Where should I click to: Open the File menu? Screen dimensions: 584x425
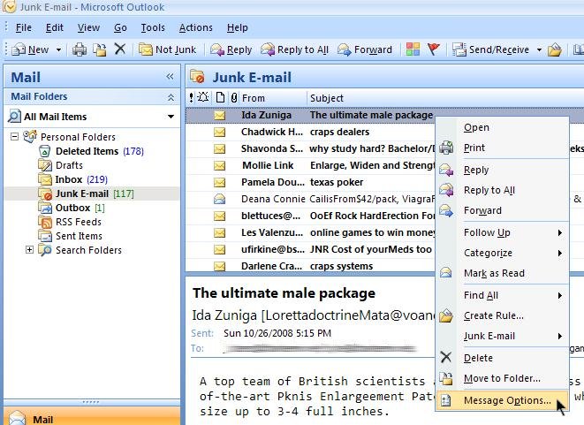pos(24,27)
